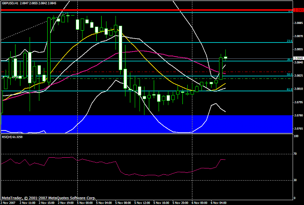Click the RSI scale value 100

296,136
